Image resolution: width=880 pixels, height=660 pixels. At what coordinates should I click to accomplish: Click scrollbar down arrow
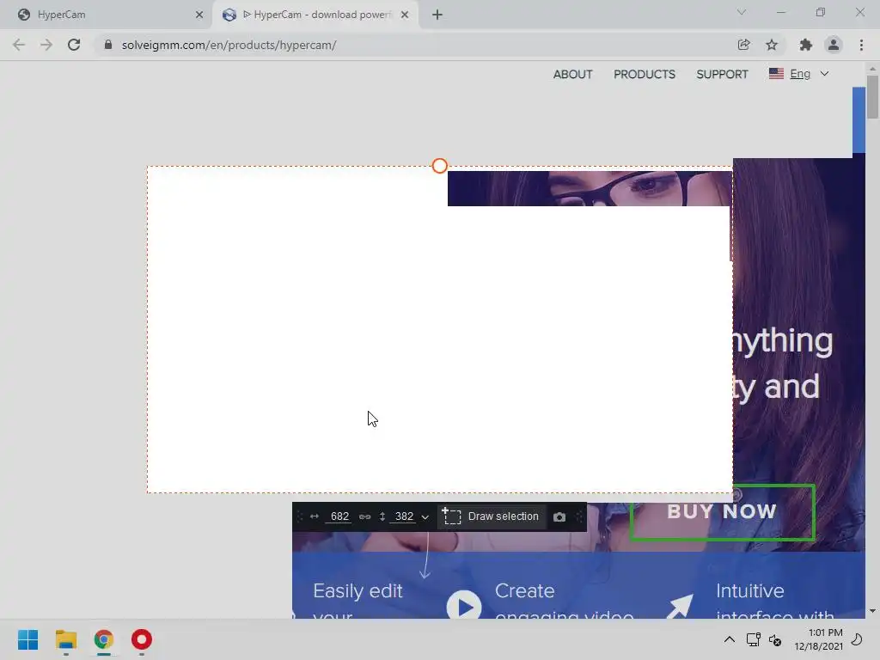[872, 611]
